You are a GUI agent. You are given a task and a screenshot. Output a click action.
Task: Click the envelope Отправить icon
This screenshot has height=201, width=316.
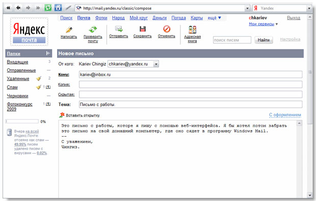tap(119, 29)
